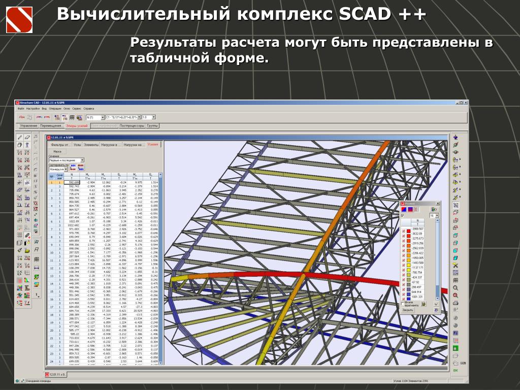Expand the Первые и последние sections dropdown

(82, 160)
